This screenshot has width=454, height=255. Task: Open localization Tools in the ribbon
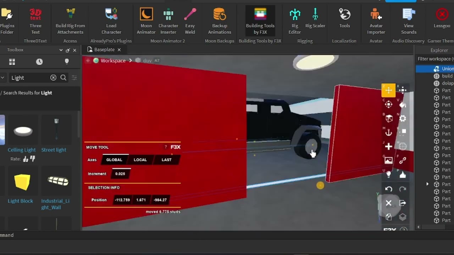(344, 18)
